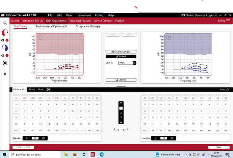Open the notification center icon

(x=227, y=155)
